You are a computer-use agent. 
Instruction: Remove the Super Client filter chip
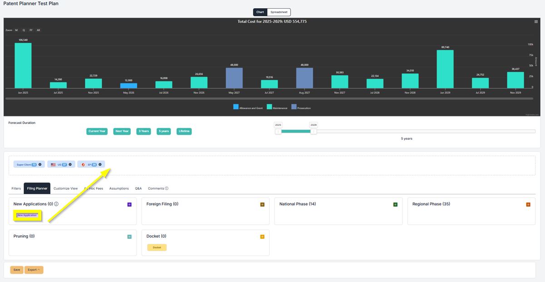[40, 164]
